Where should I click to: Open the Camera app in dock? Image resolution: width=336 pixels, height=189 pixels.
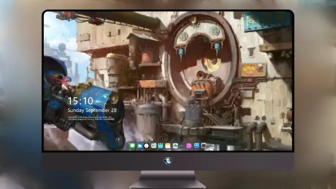click(204, 146)
